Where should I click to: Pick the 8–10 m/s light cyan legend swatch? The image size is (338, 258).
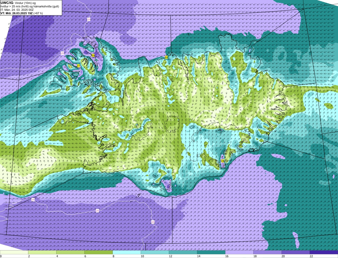click(127, 252)
